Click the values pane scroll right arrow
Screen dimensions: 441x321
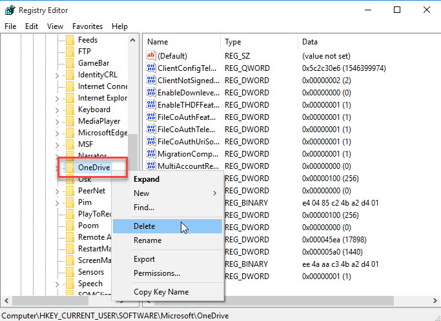(x=435, y=301)
